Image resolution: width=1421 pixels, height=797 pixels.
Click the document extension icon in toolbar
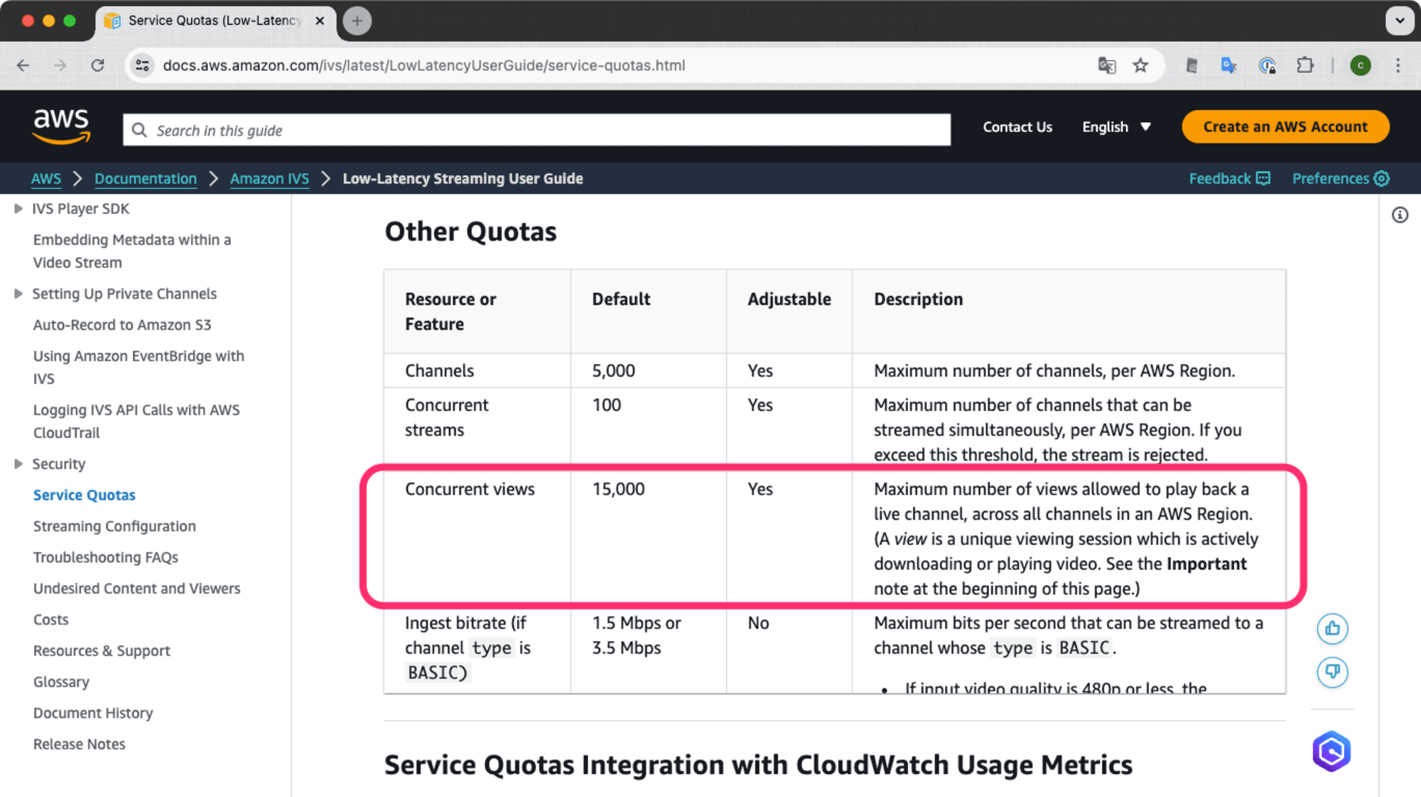point(1192,65)
